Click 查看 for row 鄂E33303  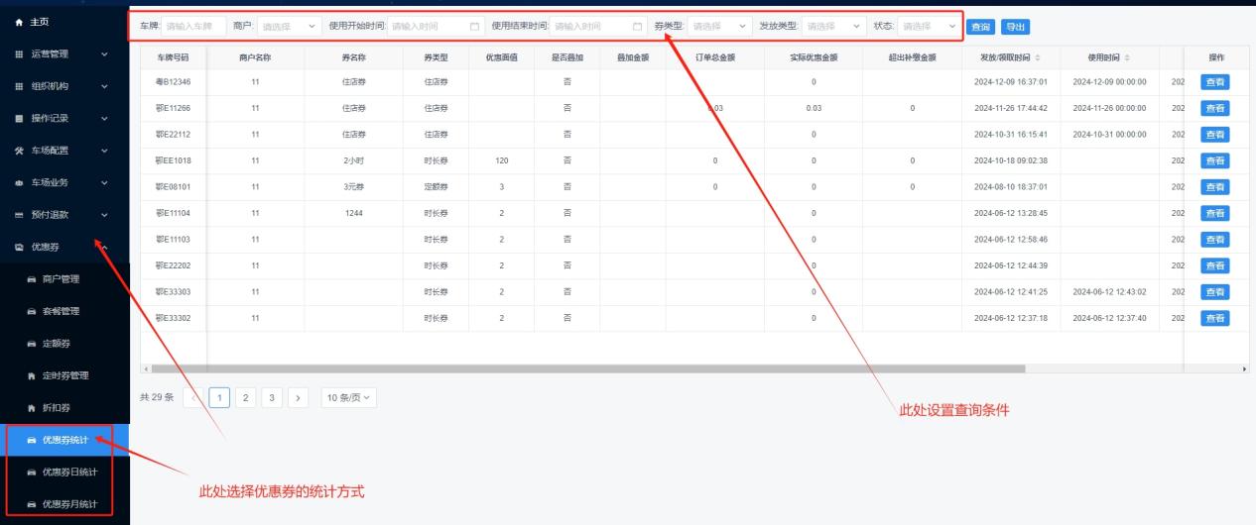coord(1214,292)
